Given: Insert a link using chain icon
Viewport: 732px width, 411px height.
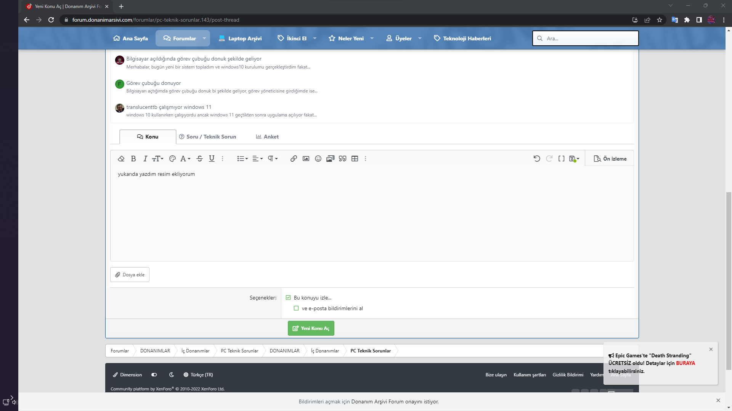Looking at the screenshot, I should [294, 159].
